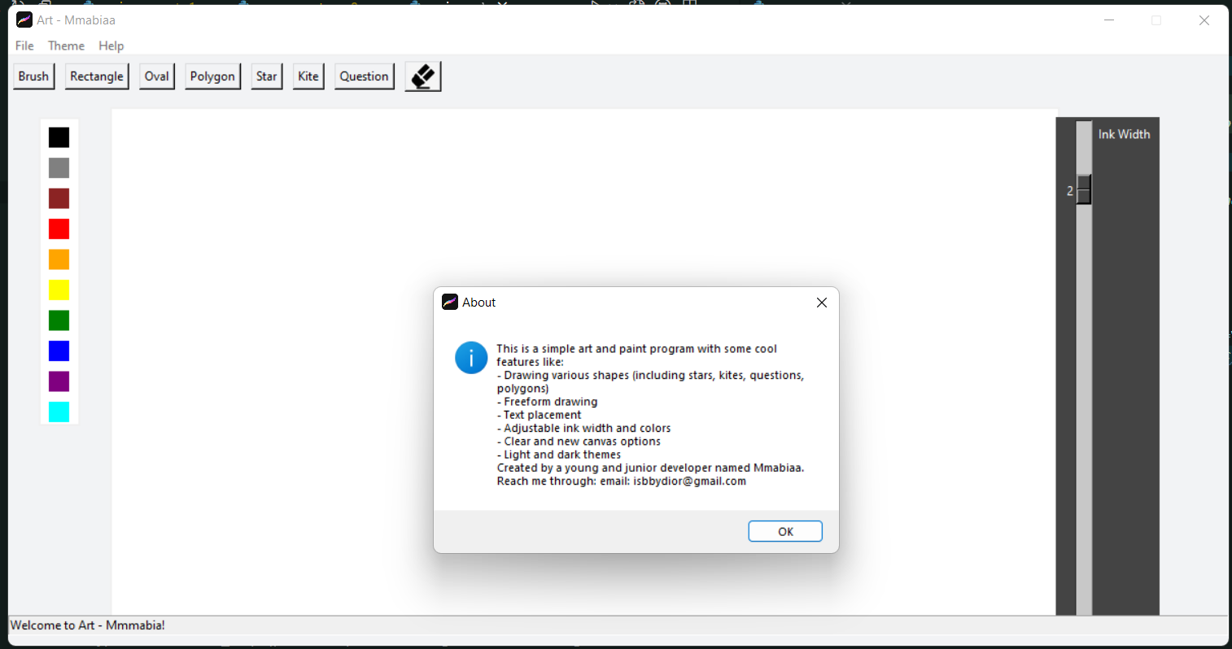Open the File menu

point(24,46)
